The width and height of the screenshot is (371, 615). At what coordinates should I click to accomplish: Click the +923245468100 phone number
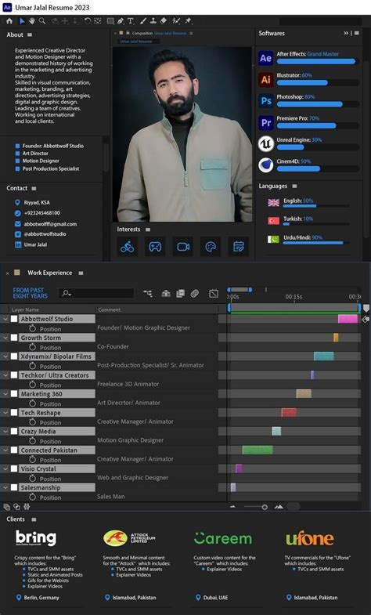tap(42, 213)
